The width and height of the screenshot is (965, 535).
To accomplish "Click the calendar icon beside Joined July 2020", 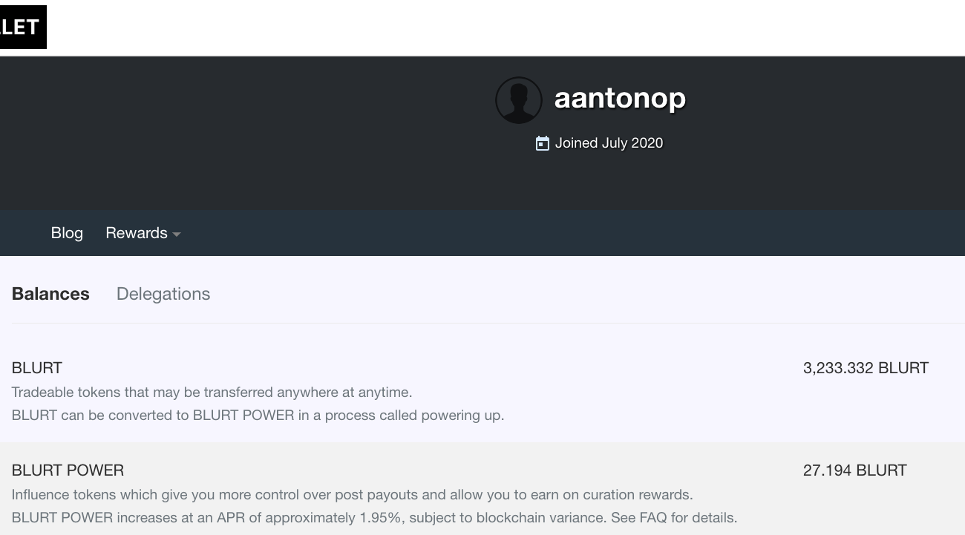I will [543, 143].
